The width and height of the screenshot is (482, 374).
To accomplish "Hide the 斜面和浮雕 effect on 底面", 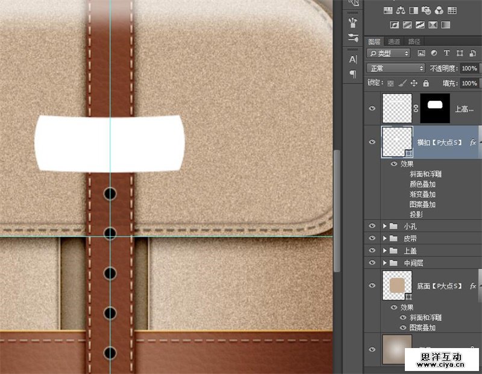I will pos(403,317).
